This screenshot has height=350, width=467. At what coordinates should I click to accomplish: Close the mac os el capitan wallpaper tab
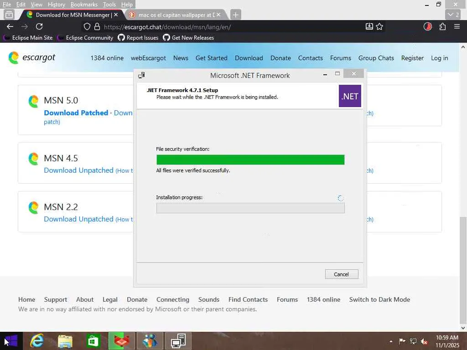218,15
